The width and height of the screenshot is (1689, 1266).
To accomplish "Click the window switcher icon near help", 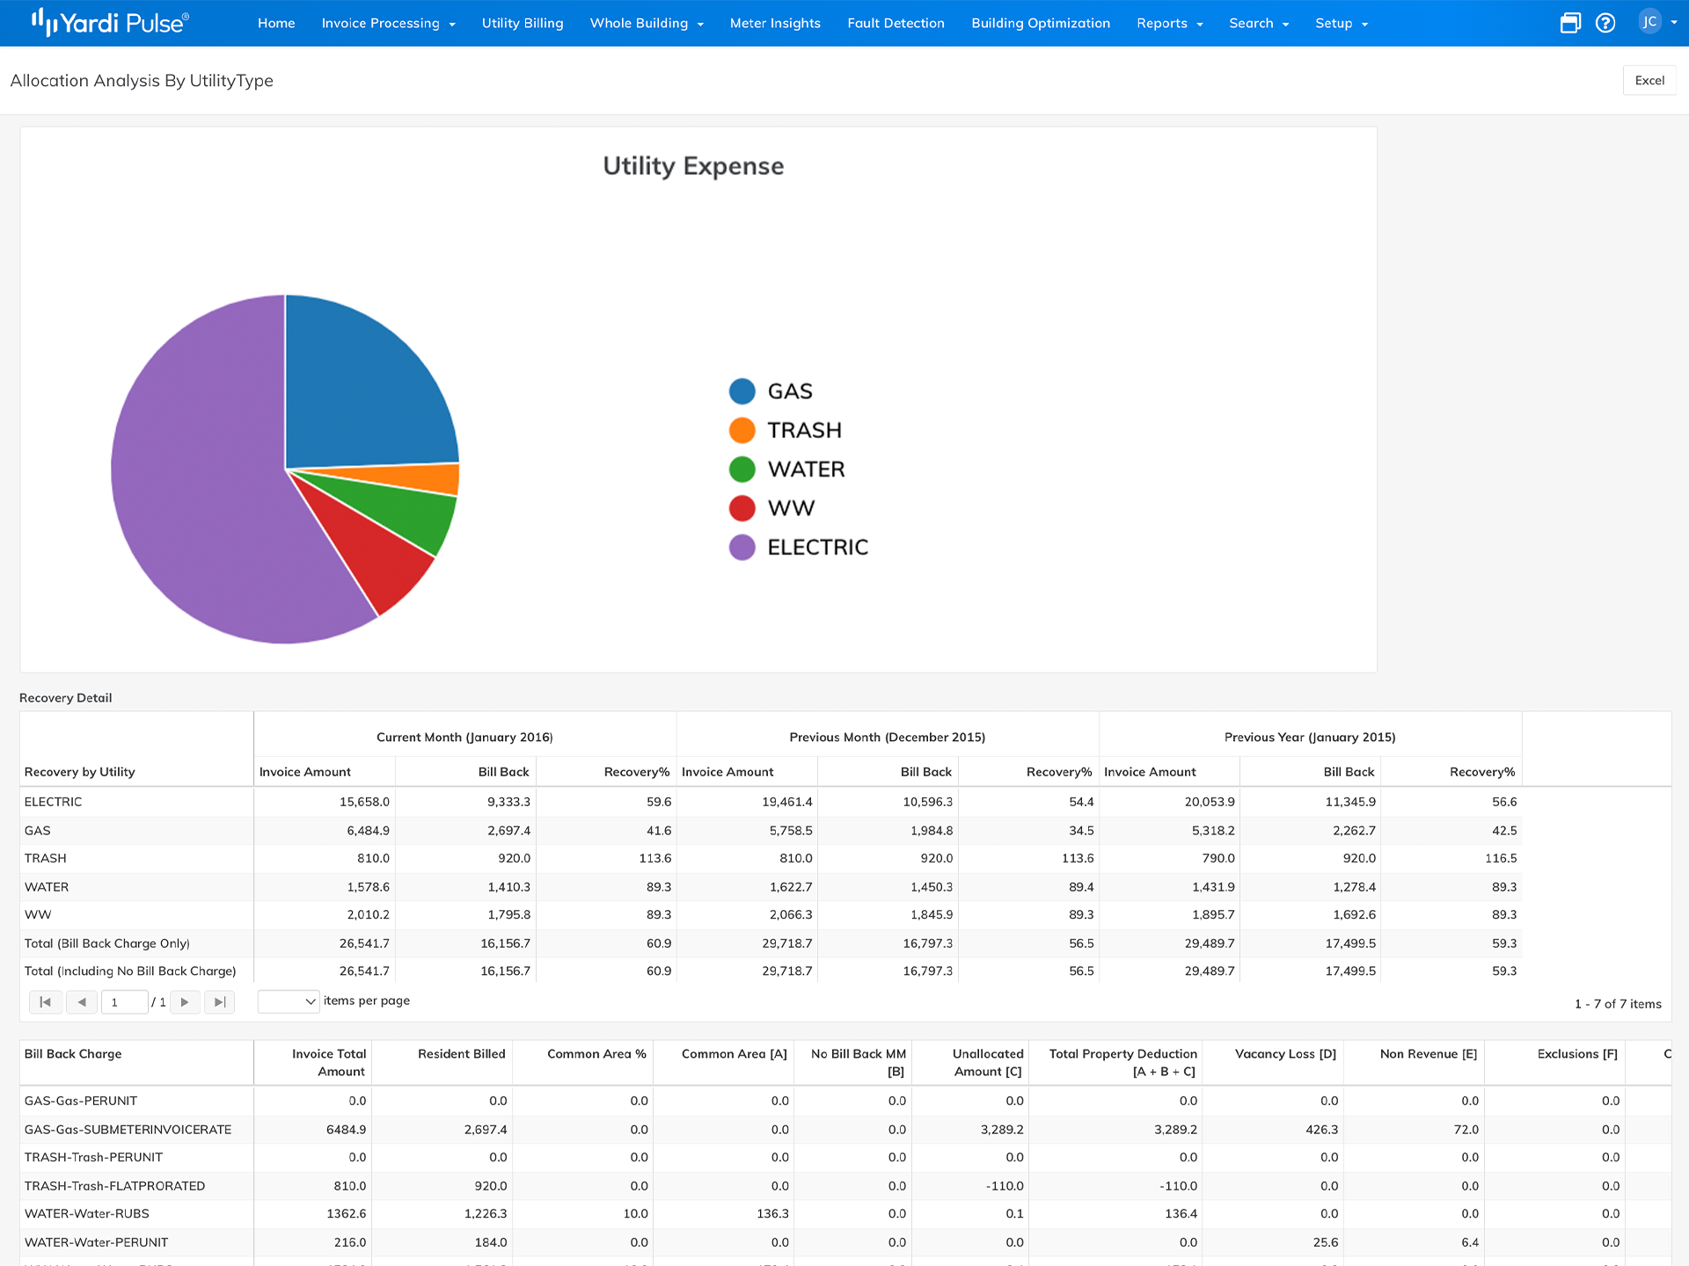I will point(1570,23).
